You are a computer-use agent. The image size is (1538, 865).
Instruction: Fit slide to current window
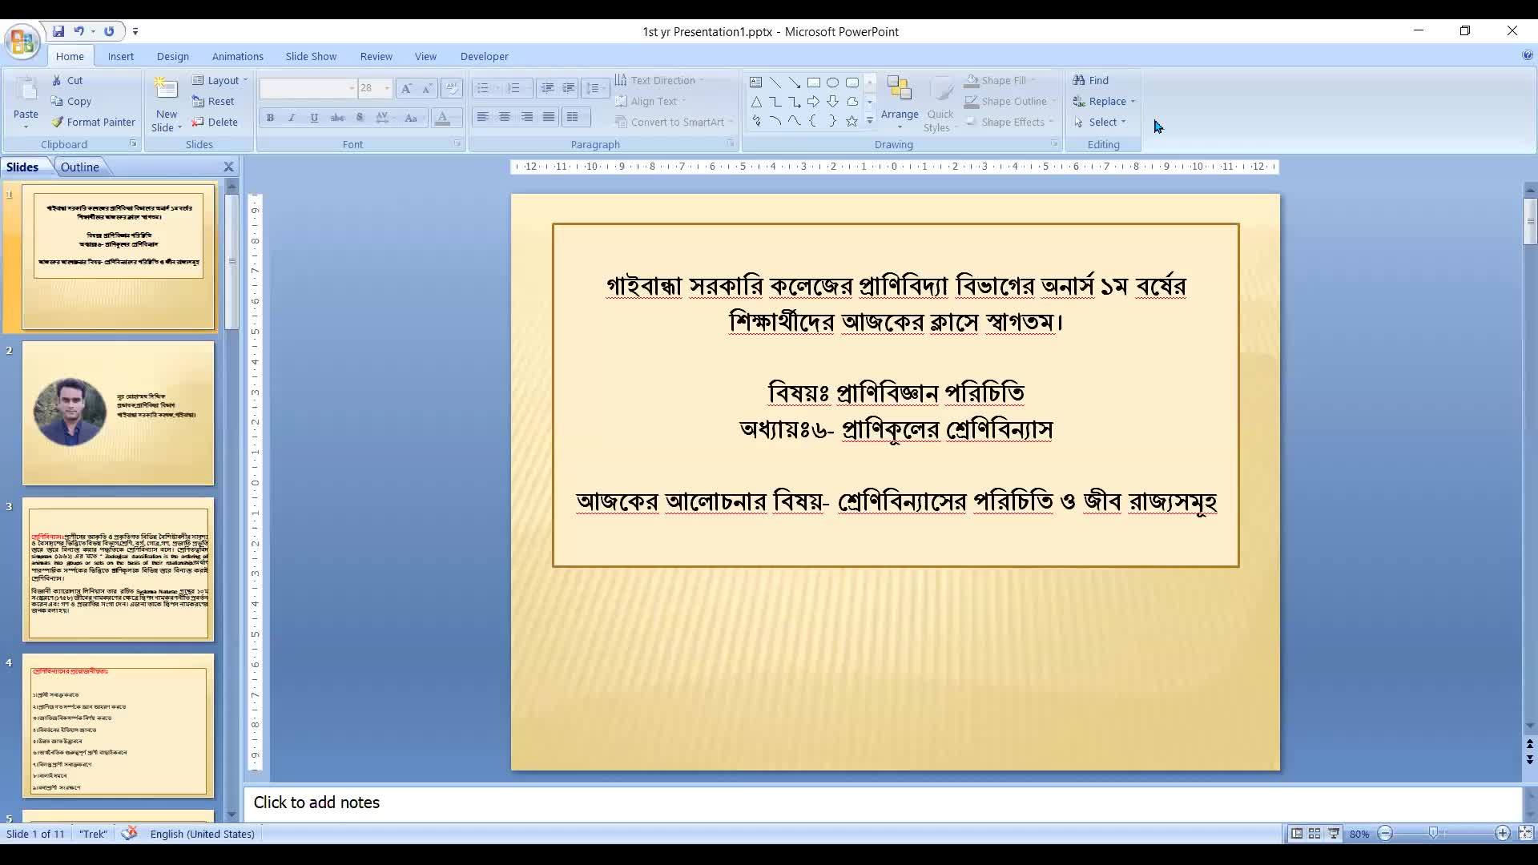1526,834
